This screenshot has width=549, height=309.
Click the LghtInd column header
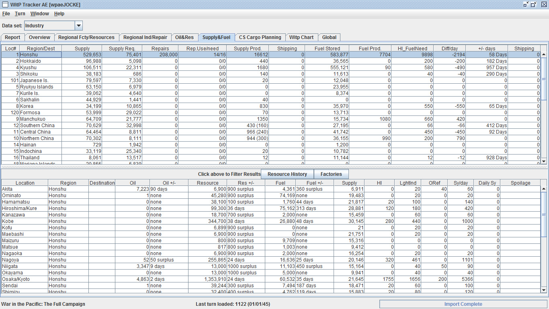coord(408,183)
